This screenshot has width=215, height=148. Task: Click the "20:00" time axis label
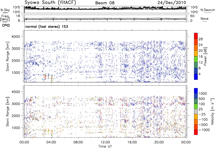pyautogui.click(x=159, y=142)
